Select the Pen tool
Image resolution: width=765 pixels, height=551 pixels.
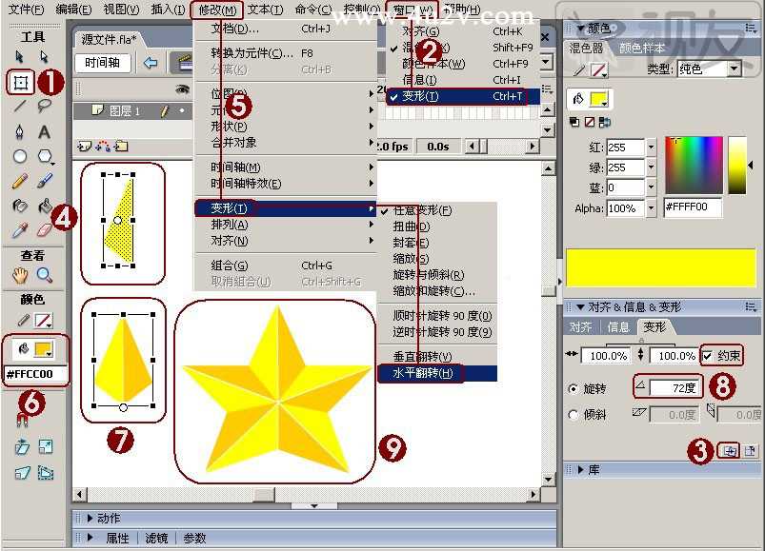19,131
